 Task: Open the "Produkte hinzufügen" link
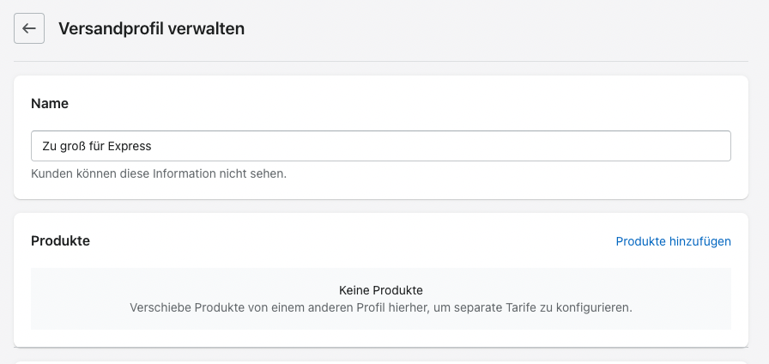[673, 241]
